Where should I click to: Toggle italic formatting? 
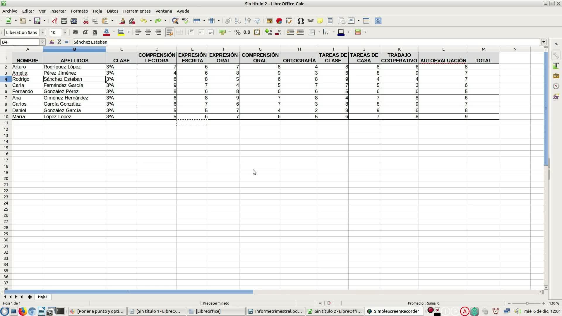point(85,32)
